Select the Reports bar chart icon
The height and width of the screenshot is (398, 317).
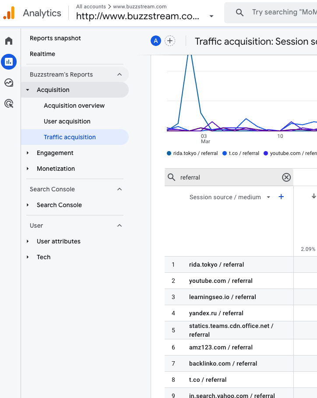coord(9,62)
